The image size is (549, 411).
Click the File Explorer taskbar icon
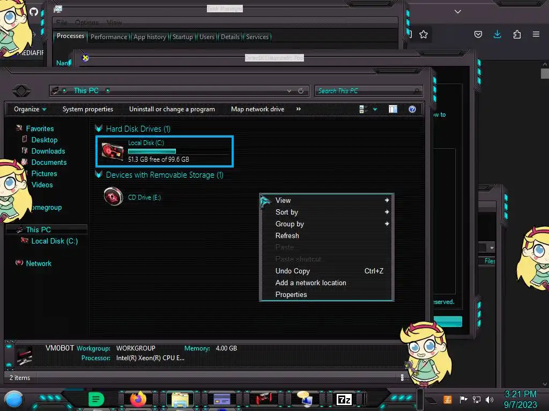[x=180, y=400]
